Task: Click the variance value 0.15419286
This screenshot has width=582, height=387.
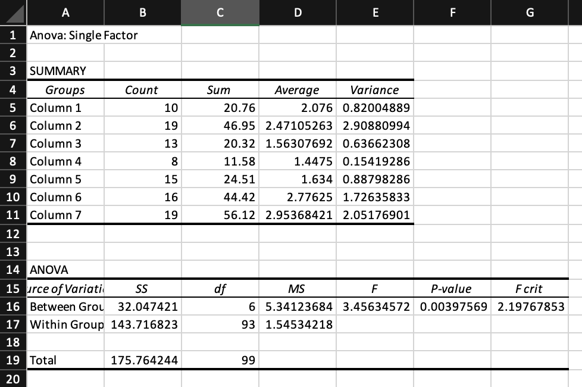Action: pos(375,161)
